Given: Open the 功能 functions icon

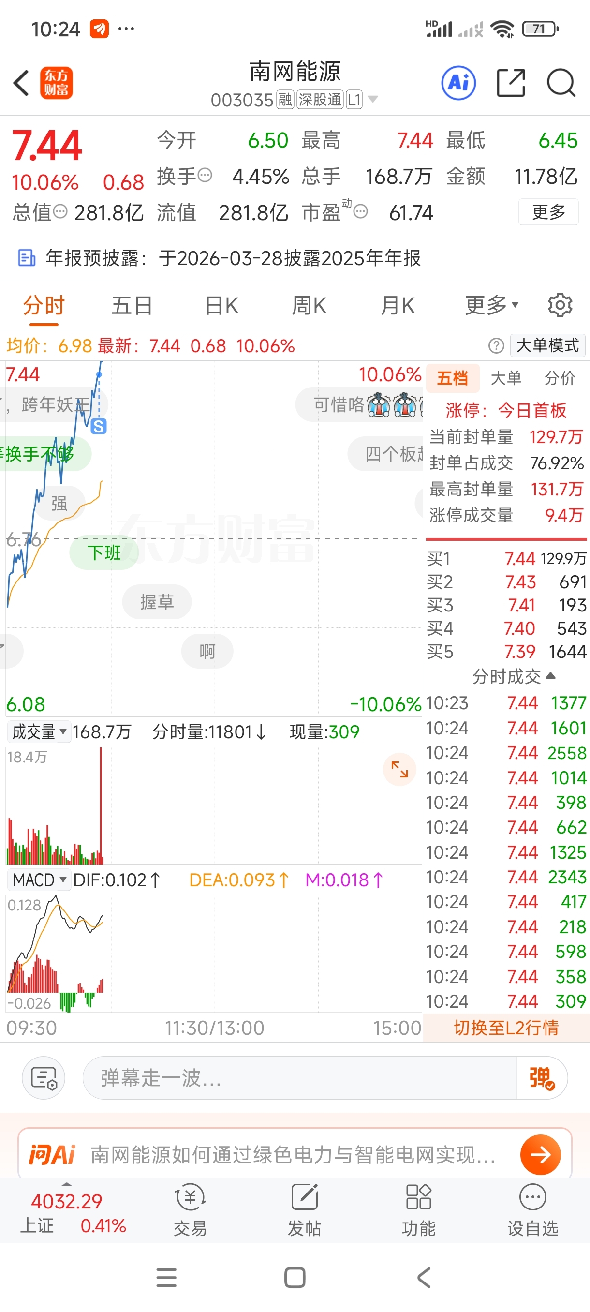Looking at the screenshot, I should point(418,1210).
